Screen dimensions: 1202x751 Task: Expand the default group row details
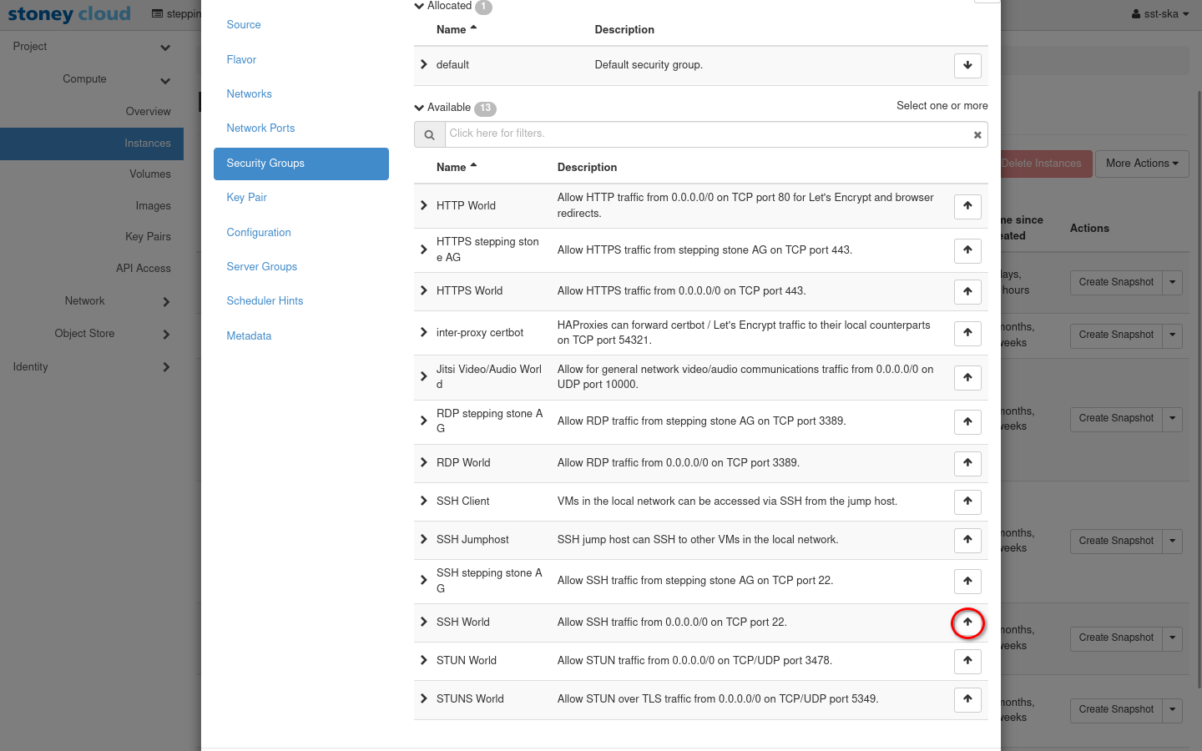[424, 64]
